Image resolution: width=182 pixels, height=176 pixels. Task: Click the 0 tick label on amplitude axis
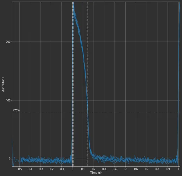point(10,159)
